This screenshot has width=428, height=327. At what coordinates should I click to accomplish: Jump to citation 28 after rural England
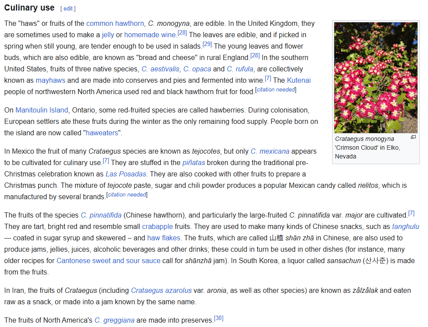[x=255, y=56]
